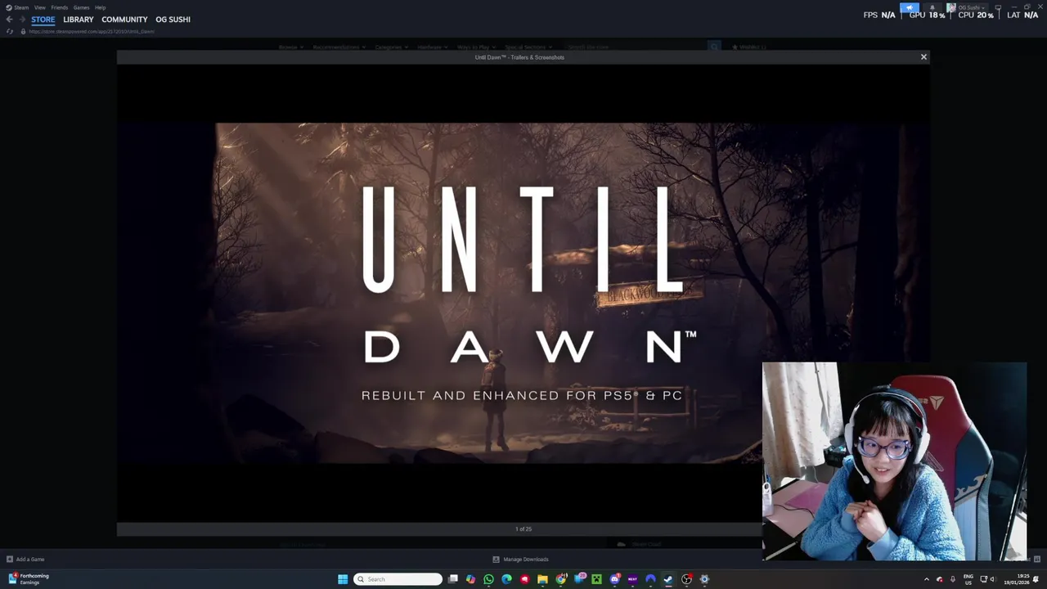Click the OG Sushi profile avatar
The width and height of the screenshot is (1047, 589).
951,7
